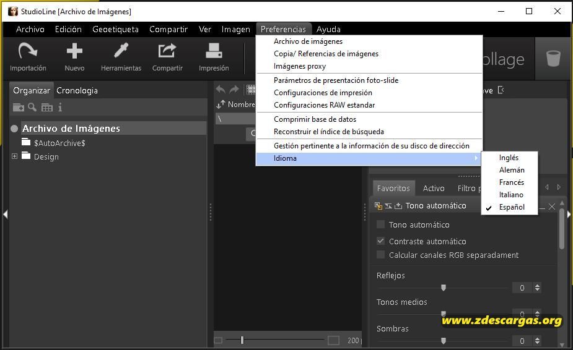The width and height of the screenshot is (573, 350).
Task: Collapse the right panel with the edge arrow
Action: (x=569, y=214)
